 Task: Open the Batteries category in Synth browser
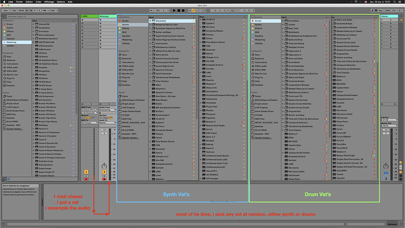coord(127,58)
